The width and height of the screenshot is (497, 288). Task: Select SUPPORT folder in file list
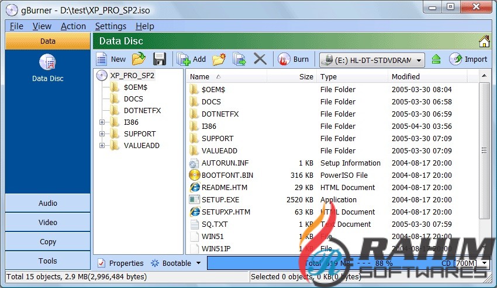point(333,139)
